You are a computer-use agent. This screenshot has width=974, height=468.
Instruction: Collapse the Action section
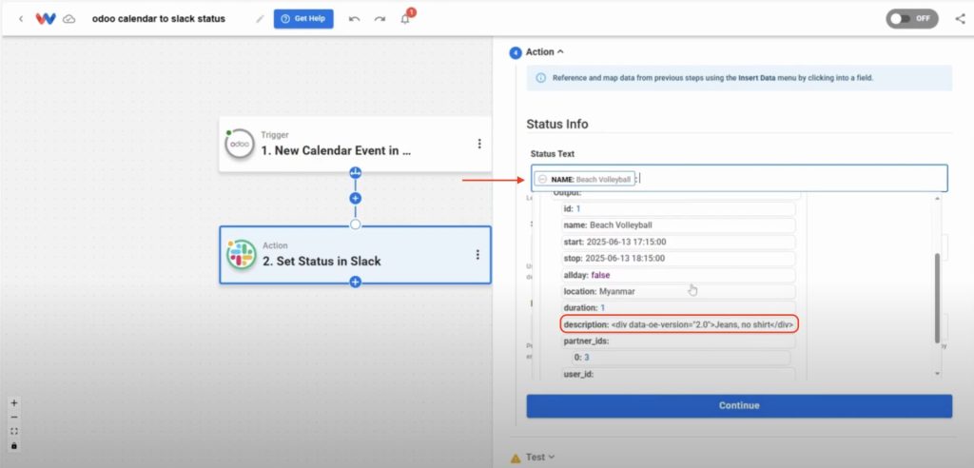click(545, 52)
